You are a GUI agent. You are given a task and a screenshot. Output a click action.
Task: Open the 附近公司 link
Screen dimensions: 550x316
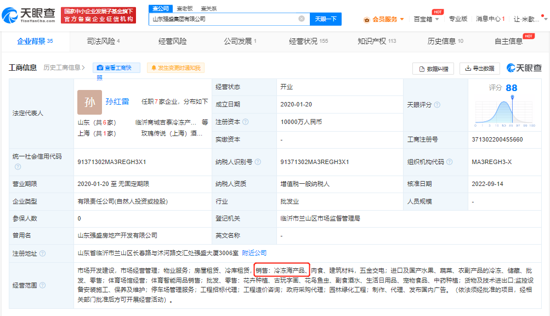tap(253, 252)
